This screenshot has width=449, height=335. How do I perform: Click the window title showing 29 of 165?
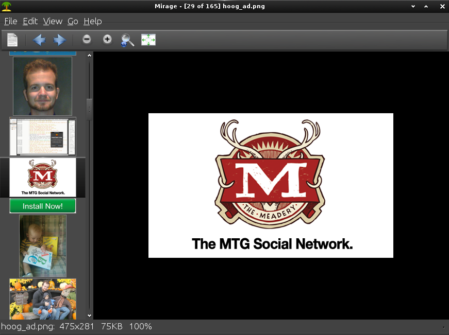pos(210,6)
